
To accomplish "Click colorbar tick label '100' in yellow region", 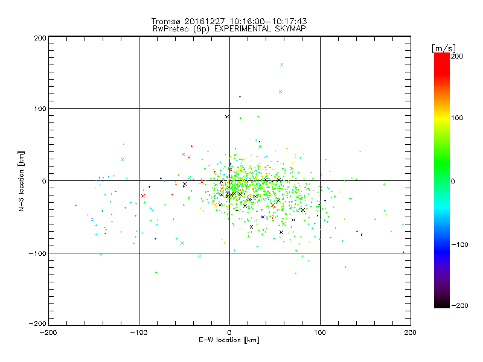I will [457, 118].
